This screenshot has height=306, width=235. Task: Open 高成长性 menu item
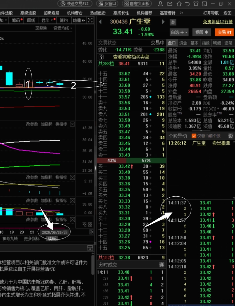(121, 13)
